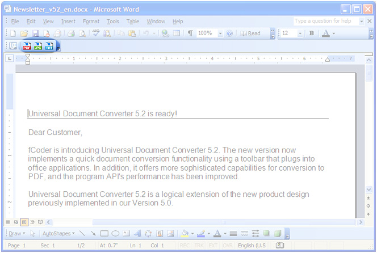Switch to Print Layout view
This screenshot has height=253, width=377.
click(24, 222)
